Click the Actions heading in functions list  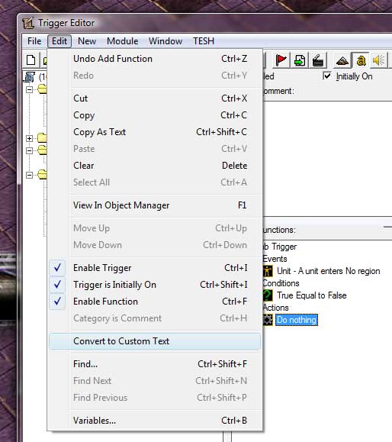276,308
